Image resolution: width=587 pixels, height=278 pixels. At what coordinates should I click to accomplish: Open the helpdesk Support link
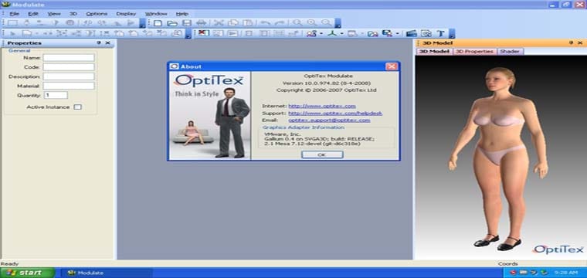point(335,113)
